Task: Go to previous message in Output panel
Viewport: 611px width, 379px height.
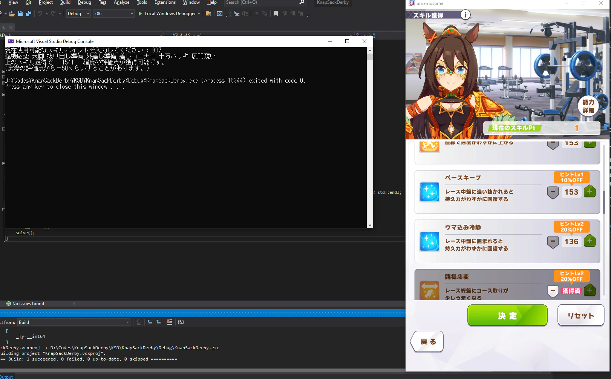Action: click(x=150, y=322)
